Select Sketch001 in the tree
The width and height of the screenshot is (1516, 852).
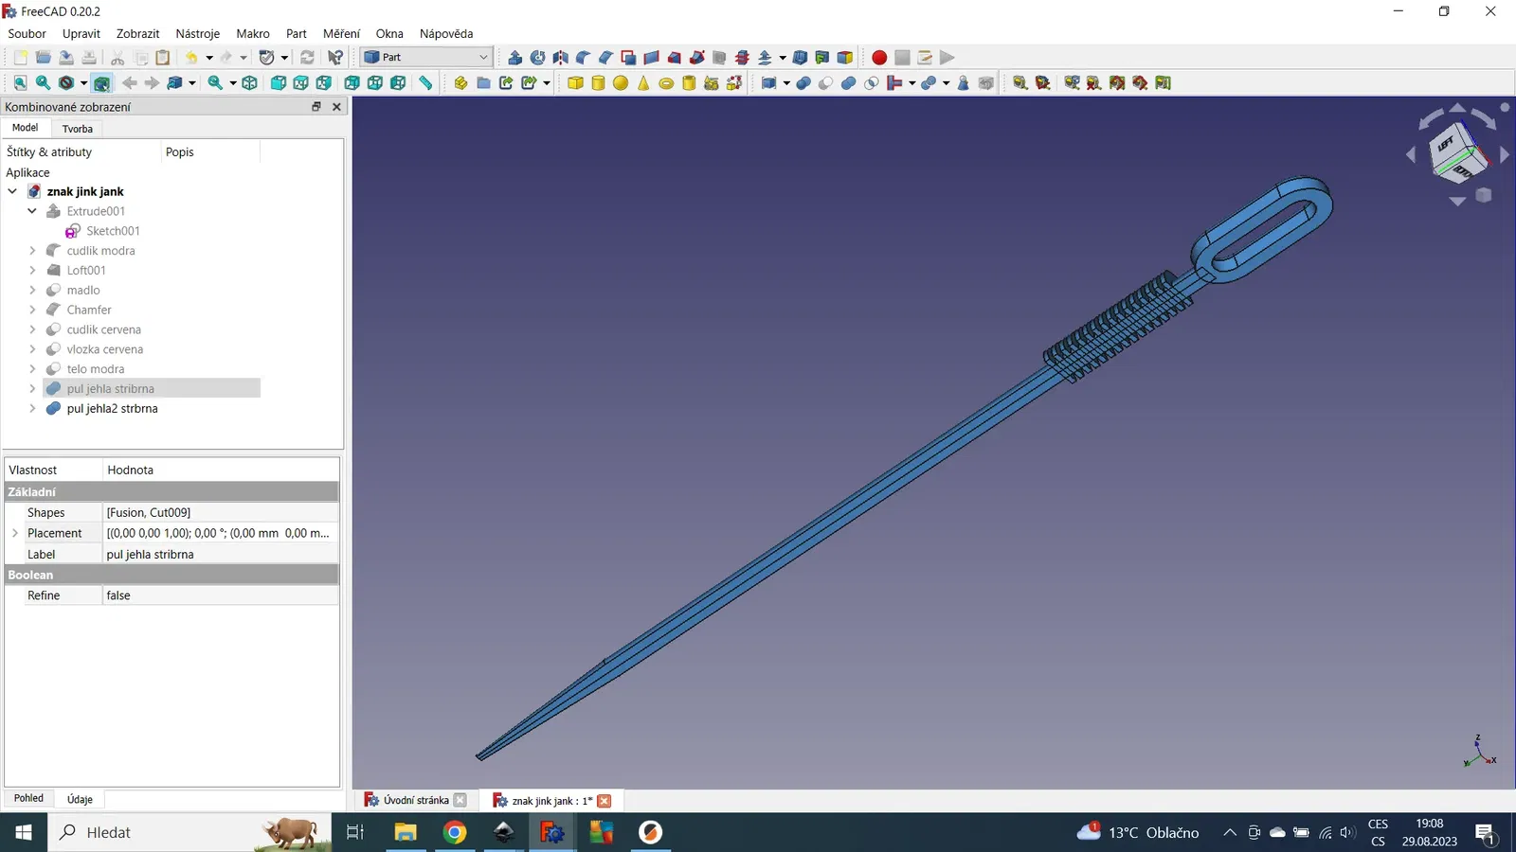pos(113,231)
